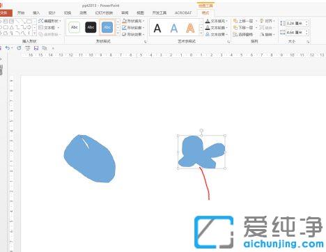This screenshot has height=252, width=326.
Task: Pick the rectangle shape in the shapes gallery
Action: click(x=29, y=22)
